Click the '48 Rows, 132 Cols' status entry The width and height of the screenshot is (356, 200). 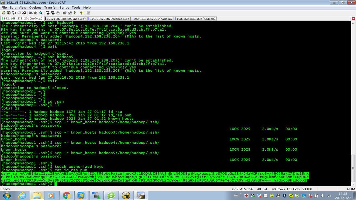285,189
